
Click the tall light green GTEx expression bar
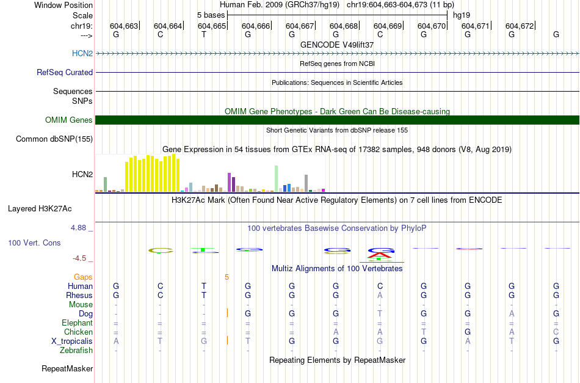(277, 178)
